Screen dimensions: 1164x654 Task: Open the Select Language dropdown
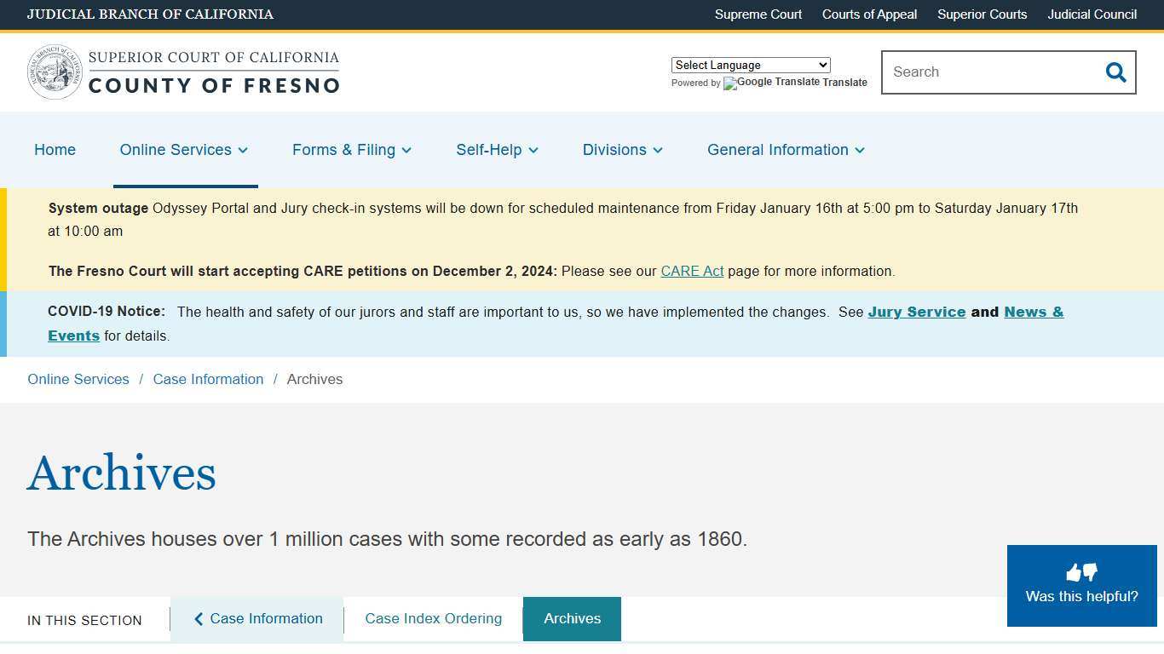pos(750,65)
